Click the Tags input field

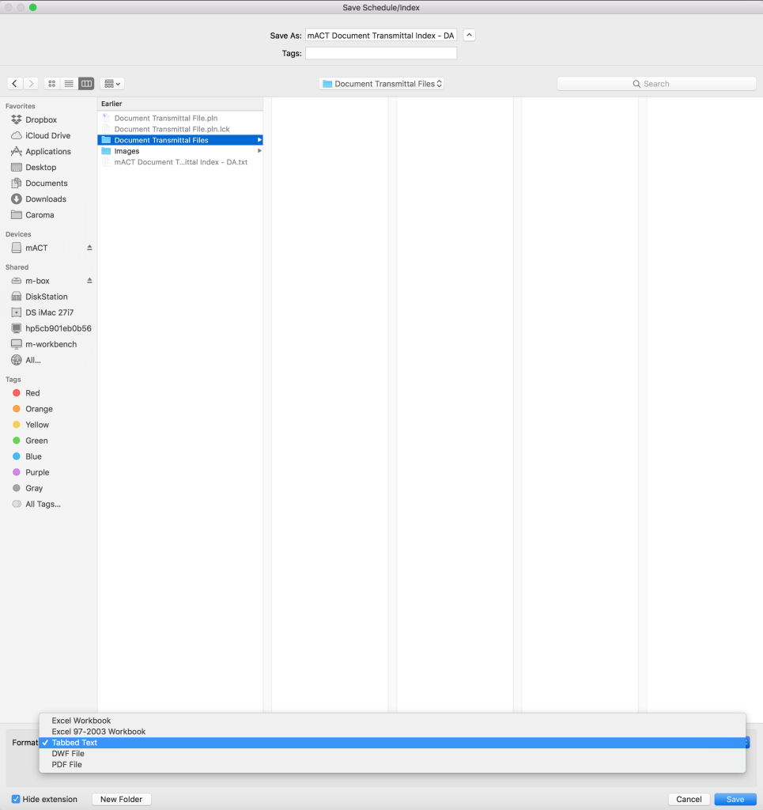point(380,53)
